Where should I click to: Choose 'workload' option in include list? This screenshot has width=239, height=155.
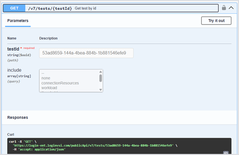pos(49,88)
